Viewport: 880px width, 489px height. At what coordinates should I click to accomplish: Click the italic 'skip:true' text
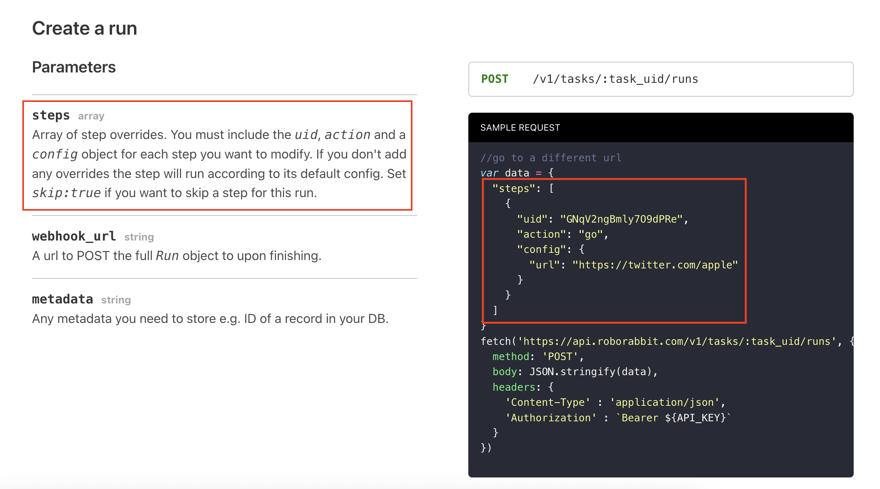click(66, 193)
